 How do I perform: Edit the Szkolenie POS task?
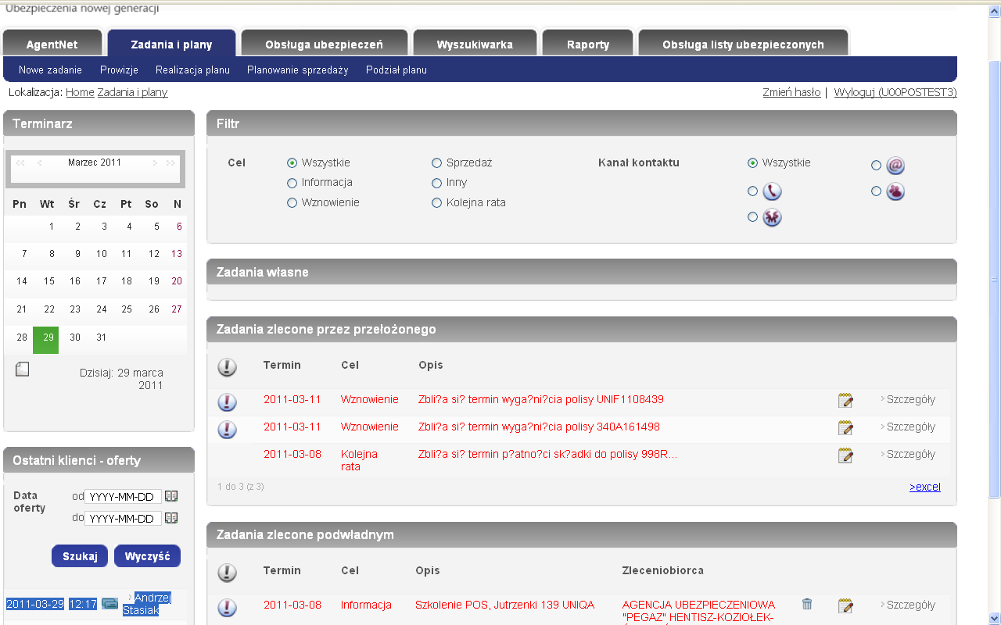point(845,606)
